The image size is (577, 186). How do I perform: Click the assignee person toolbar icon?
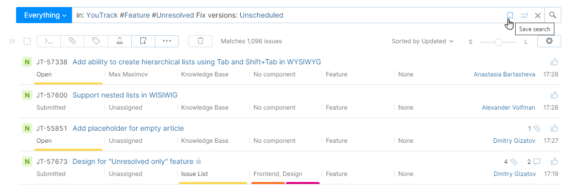point(120,41)
